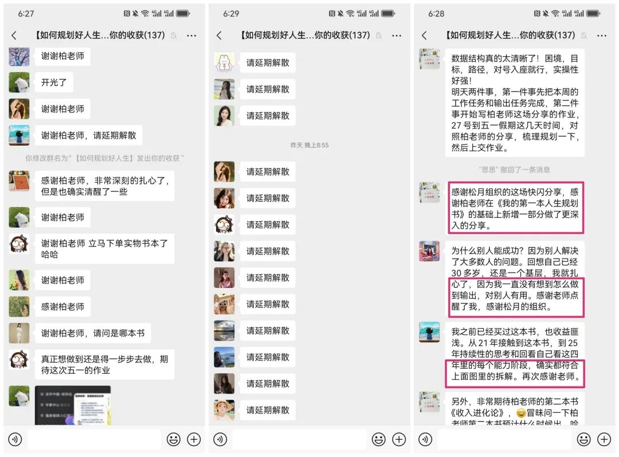
Task: Tap avatar beside '数据结构真的太清晰了' message
Action: click(x=429, y=59)
